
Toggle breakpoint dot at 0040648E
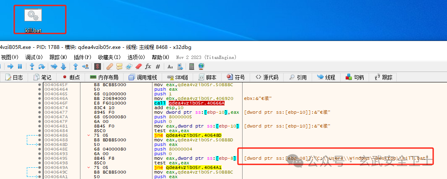pos(39,149)
